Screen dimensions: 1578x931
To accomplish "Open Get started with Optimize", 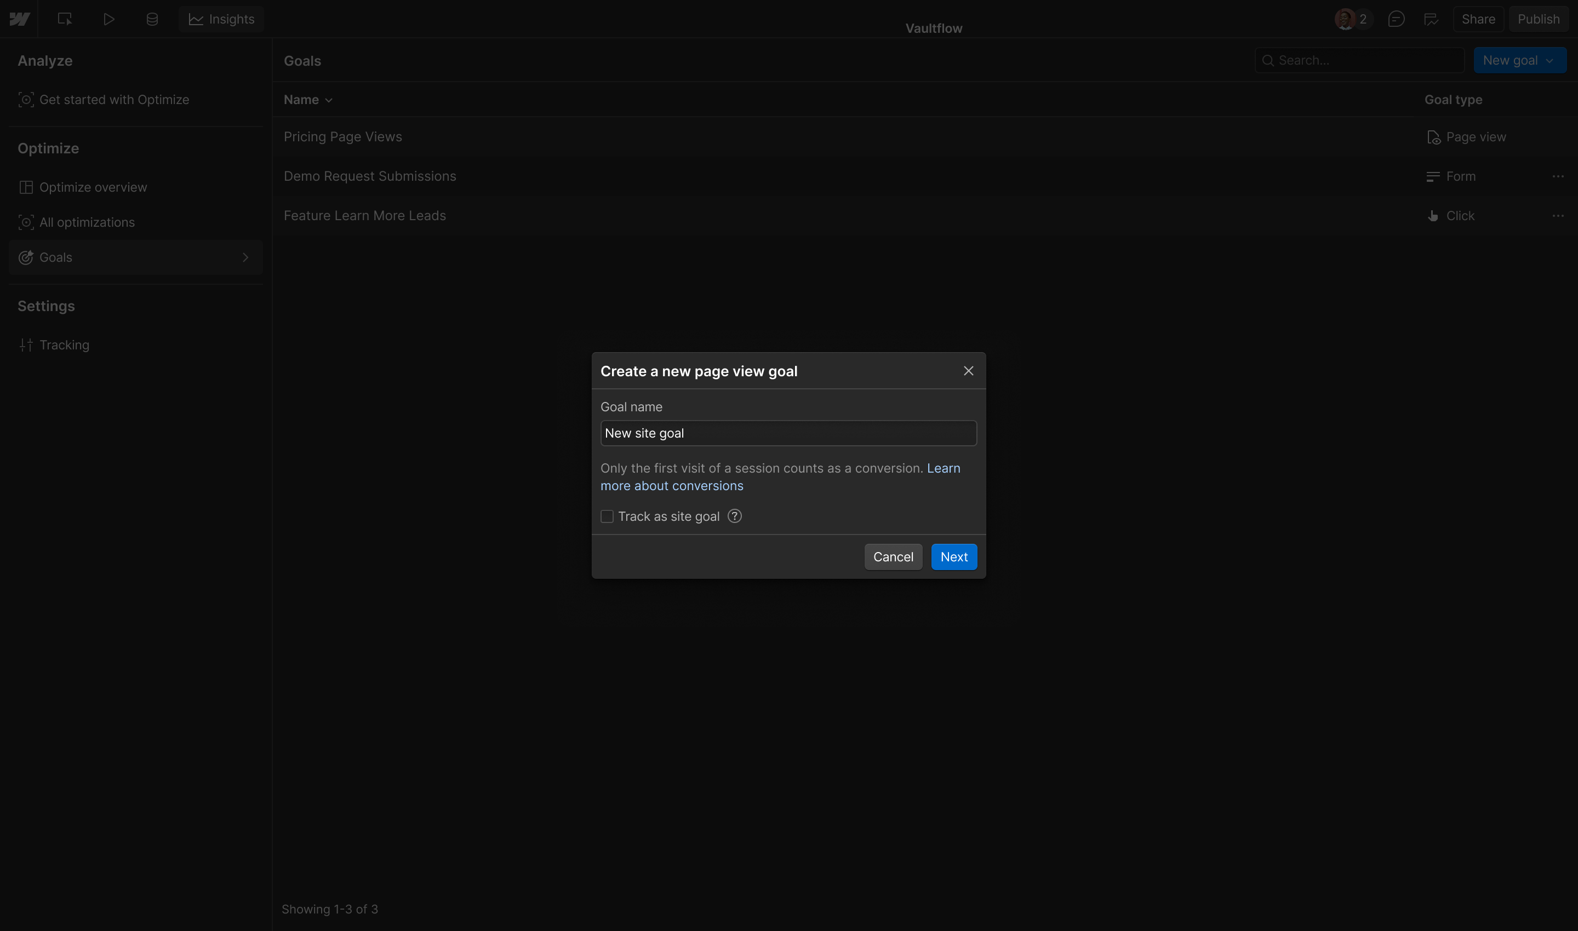I will (x=135, y=100).
